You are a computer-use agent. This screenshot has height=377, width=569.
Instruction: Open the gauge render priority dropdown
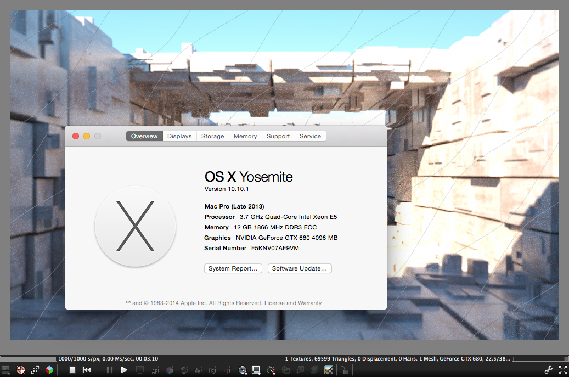tap(271, 370)
